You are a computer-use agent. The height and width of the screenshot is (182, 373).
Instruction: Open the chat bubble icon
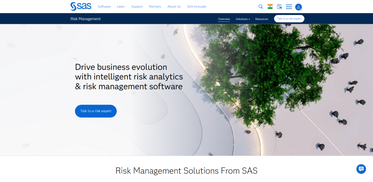point(361,169)
